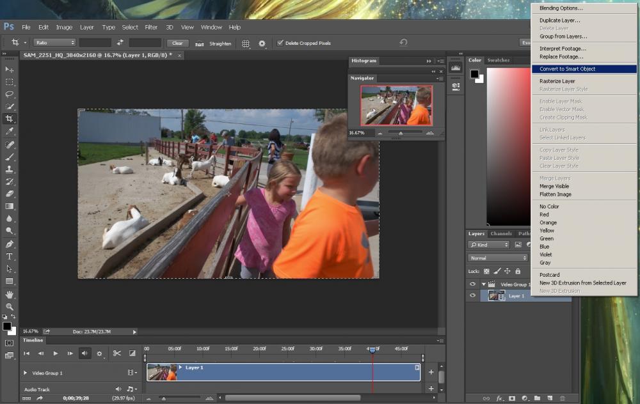Select the Zoom tool in toolbar
Screen dimensions: 640x404
tap(10, 307)
